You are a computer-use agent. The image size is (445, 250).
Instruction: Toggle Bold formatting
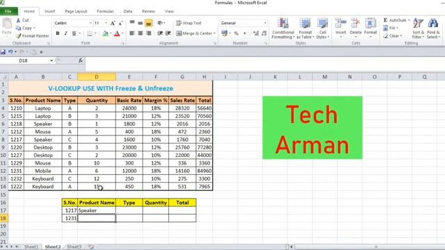coord(58,33)
